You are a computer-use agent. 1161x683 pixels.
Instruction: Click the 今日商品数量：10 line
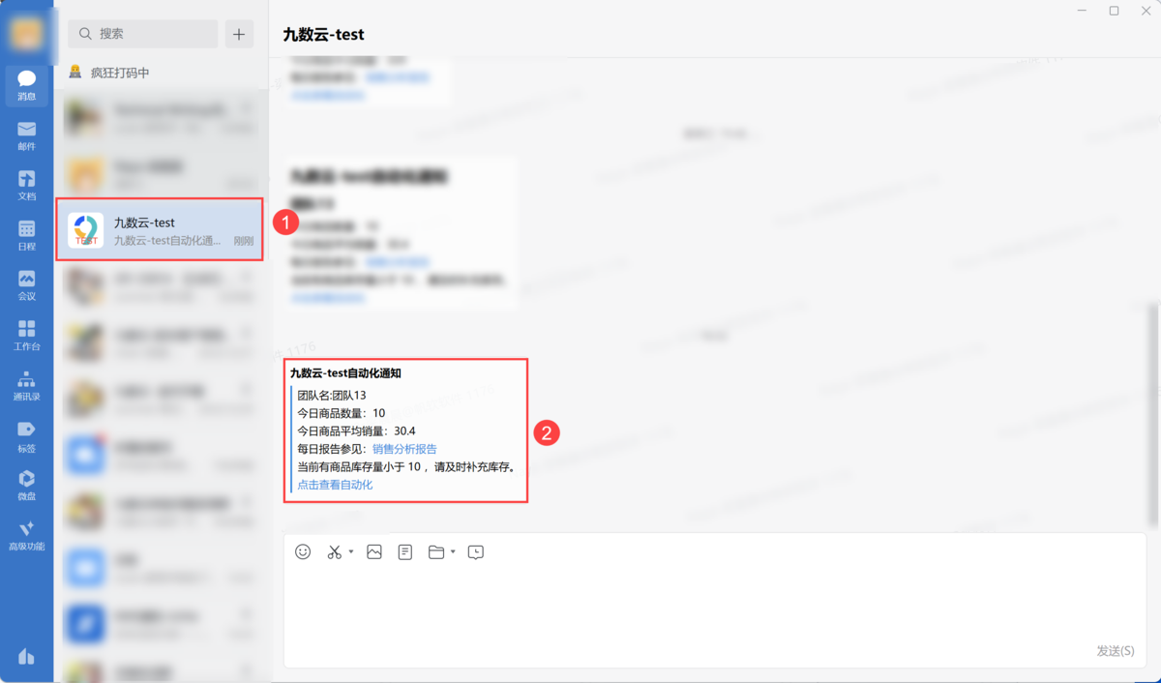[x=342, y=413]
